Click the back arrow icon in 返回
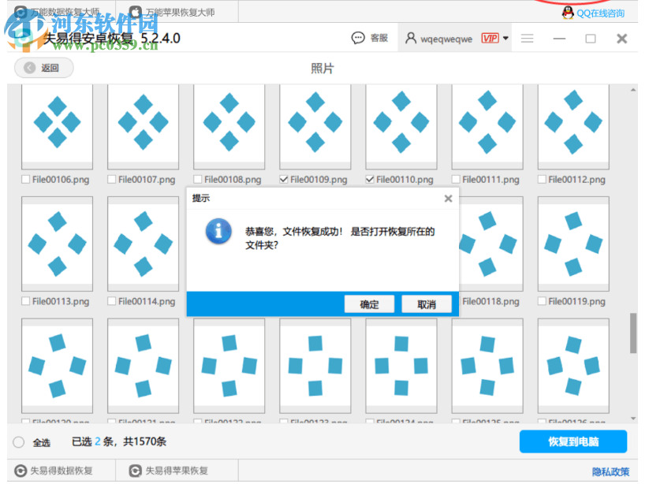649x484 pixels. coord(29,68)
